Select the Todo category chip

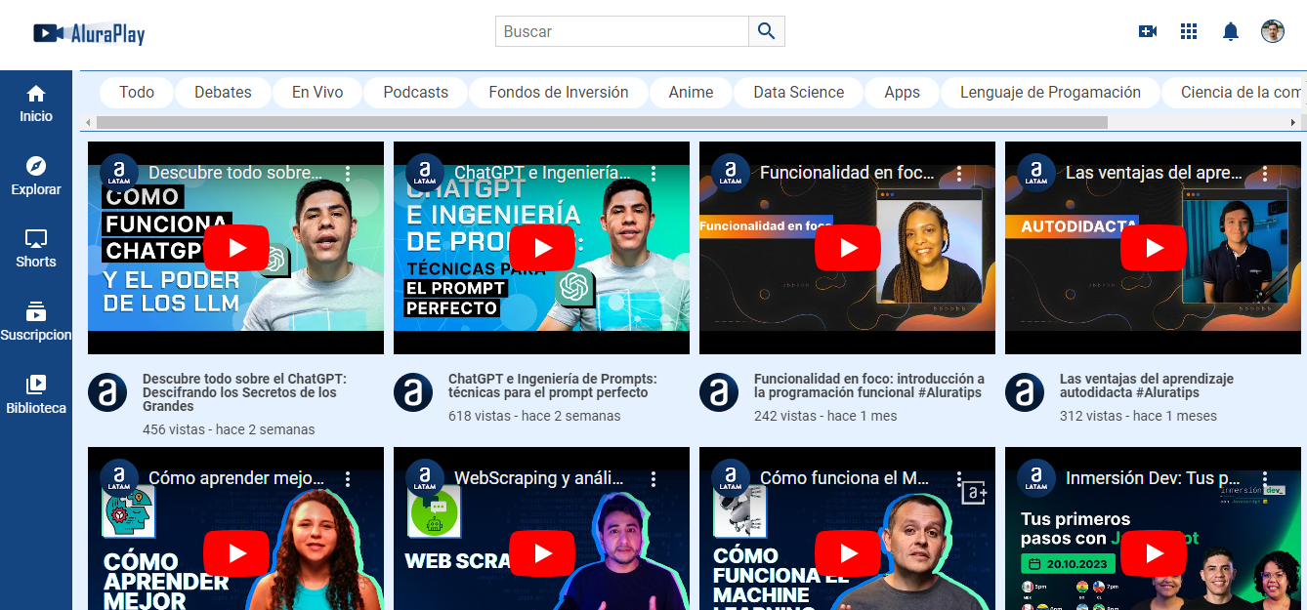coord(137,92)
